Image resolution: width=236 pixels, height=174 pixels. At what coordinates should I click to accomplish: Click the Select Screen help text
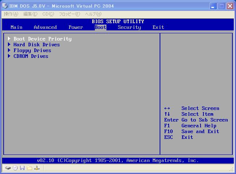[200, 108]
